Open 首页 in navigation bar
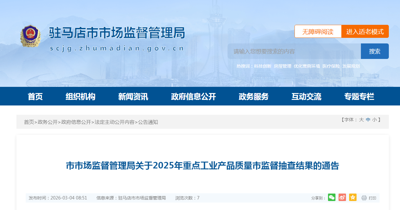 tap(35, 96)
